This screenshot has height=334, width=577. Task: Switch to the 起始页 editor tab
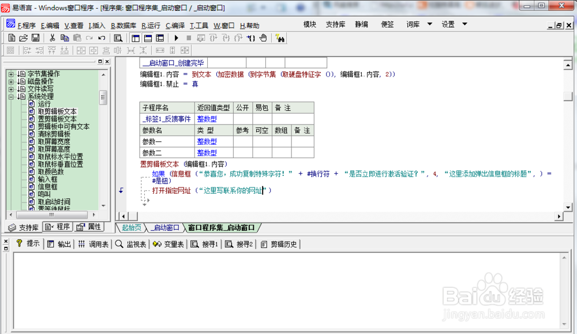click(x=131, y=228)
